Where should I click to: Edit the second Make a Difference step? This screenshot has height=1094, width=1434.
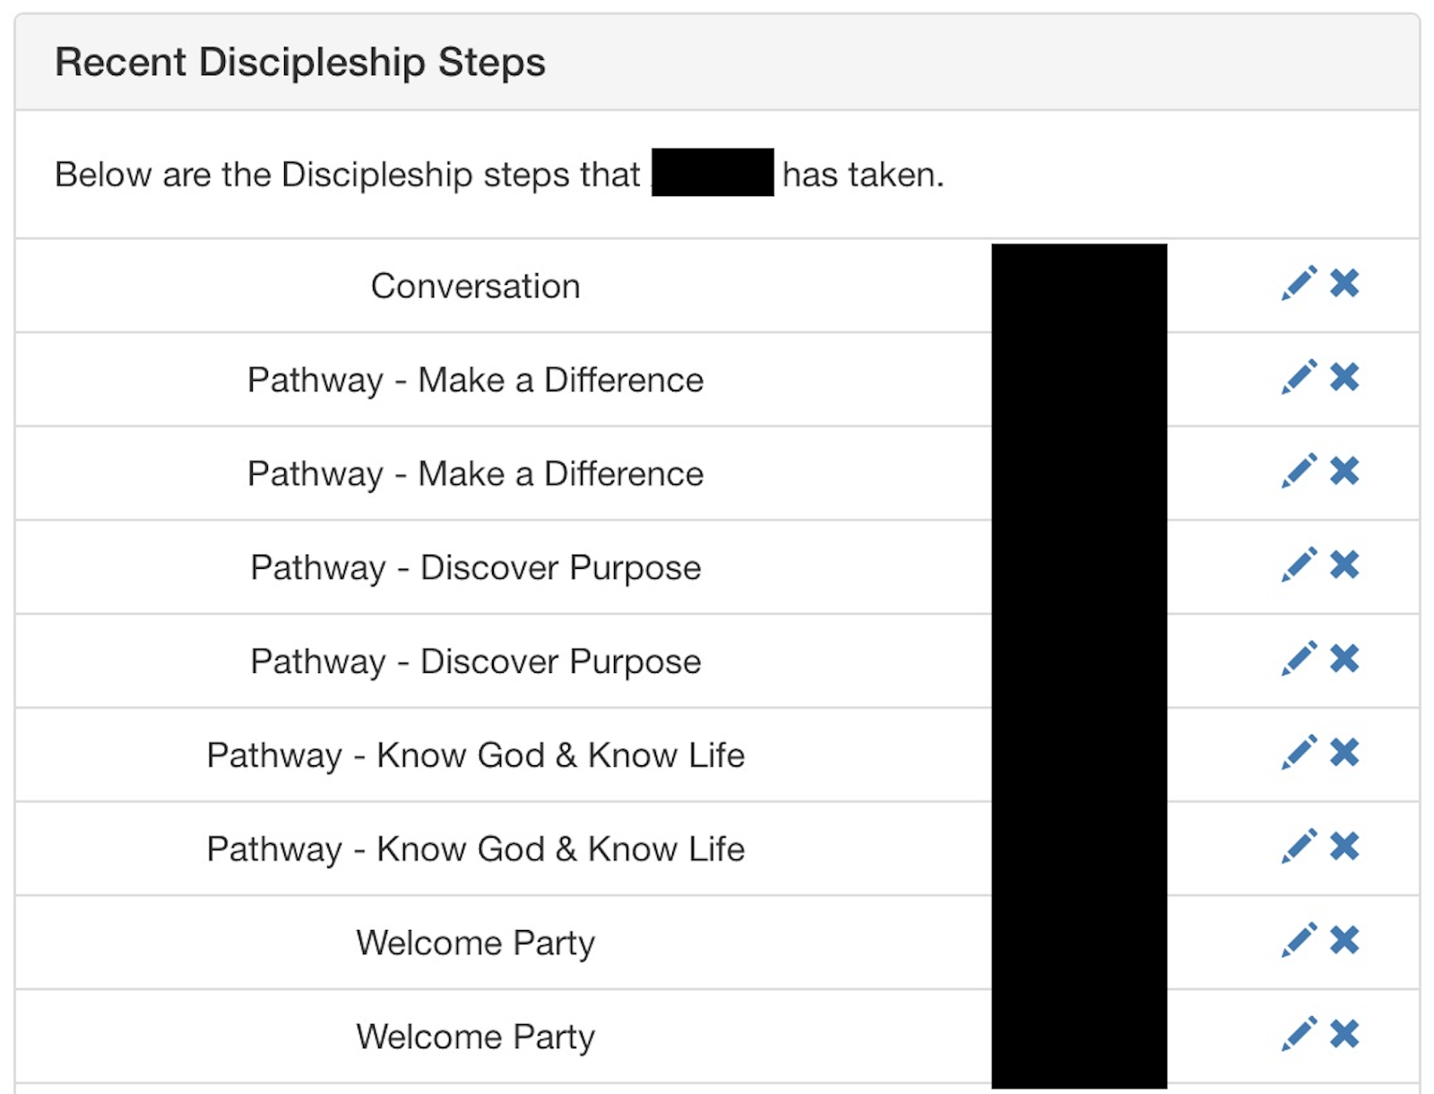(x=1299, y=470)
